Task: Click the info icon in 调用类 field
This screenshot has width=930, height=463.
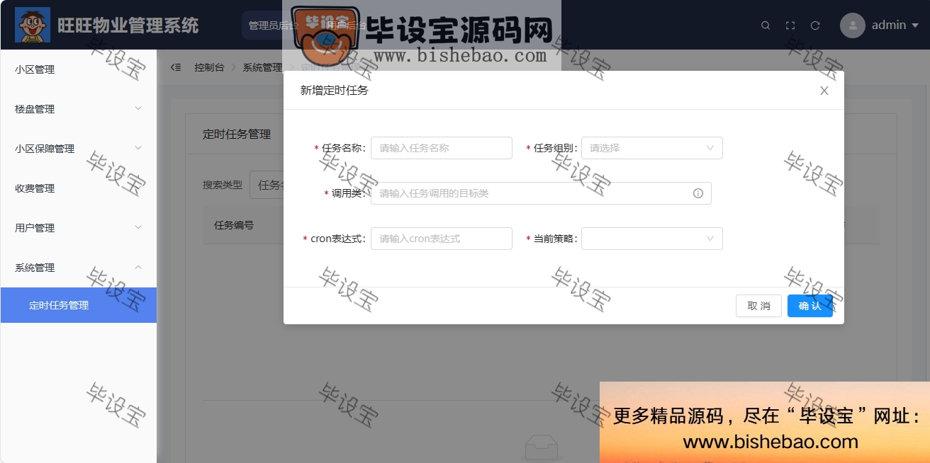Action: (698, 193)
